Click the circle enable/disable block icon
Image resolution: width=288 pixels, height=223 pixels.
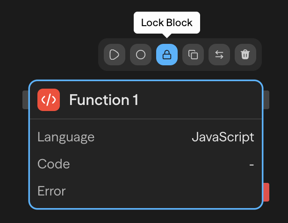[141, 55]
